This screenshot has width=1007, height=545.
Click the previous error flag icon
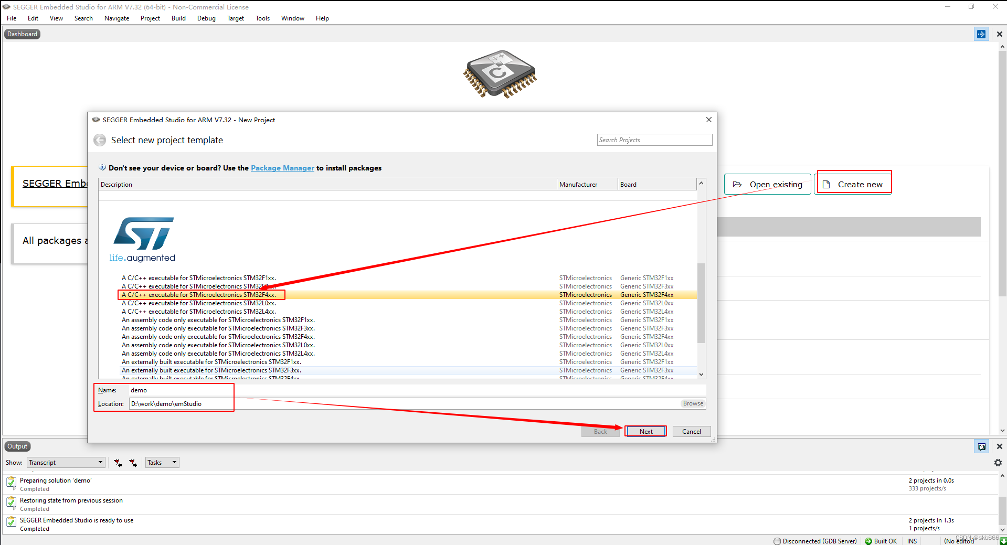pyautogui.click(x=118, y=463)
